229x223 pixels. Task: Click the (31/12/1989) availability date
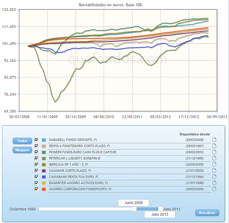195,158
